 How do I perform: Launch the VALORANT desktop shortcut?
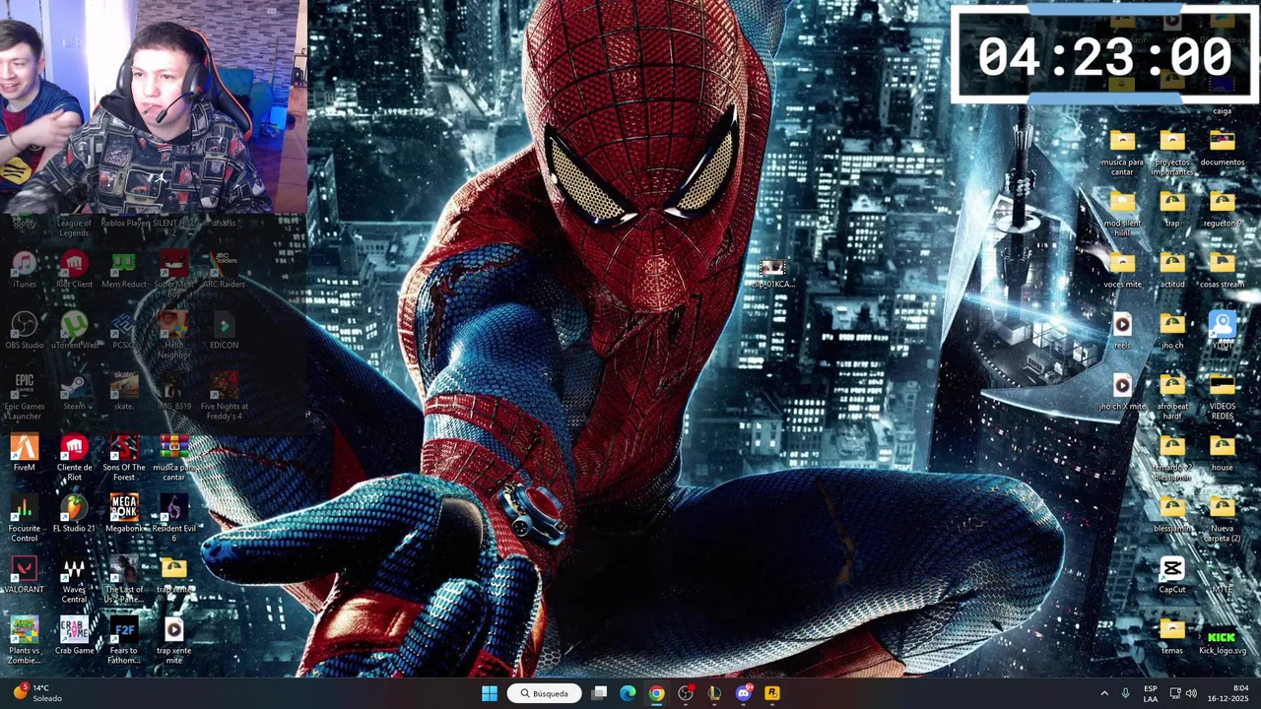(x=24, y=575)
